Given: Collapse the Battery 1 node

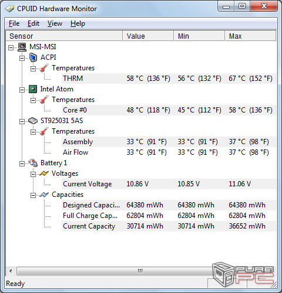Looking at the screenshot, I should pyautogui.click(x=22, y=163).
